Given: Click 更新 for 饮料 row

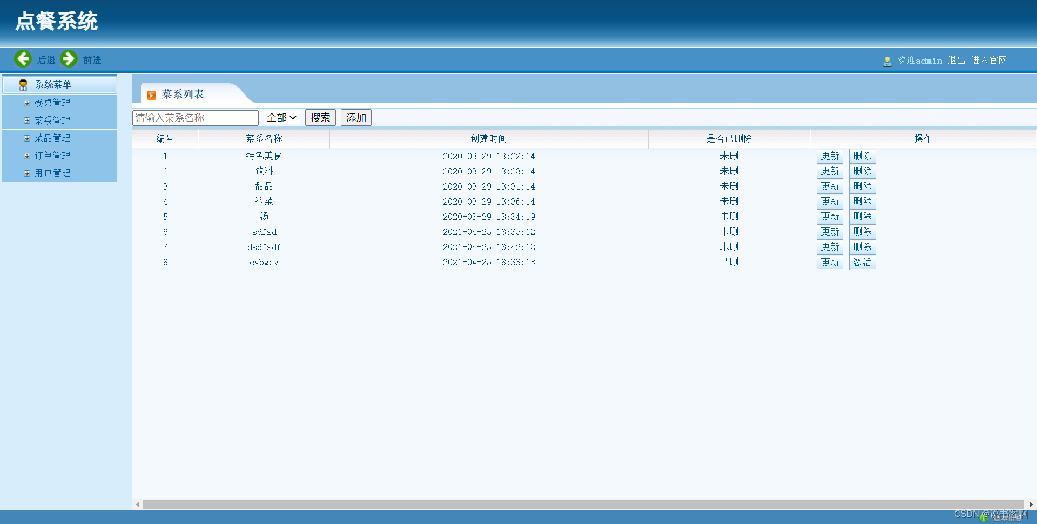Looking at the screenshot, I should coord(830,171).
